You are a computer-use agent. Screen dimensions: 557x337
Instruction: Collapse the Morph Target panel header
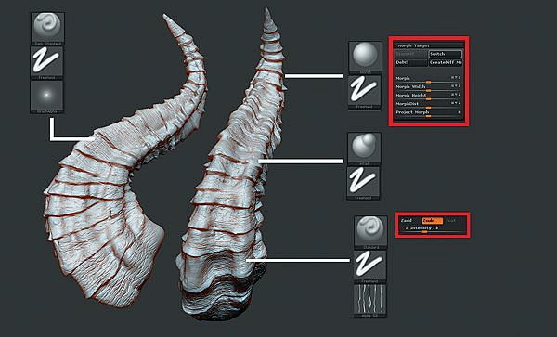pos(429,45)
